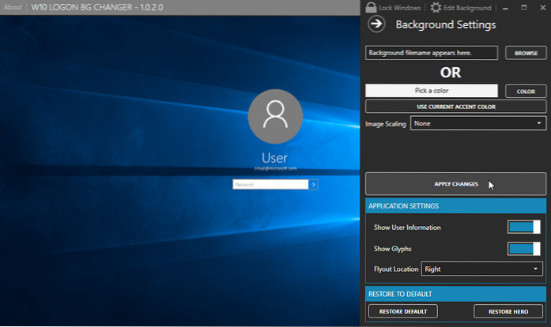Viewport: 551px width, 327px height.
Task: Open the Image Scaling dropdown
Action: point(478,124)
